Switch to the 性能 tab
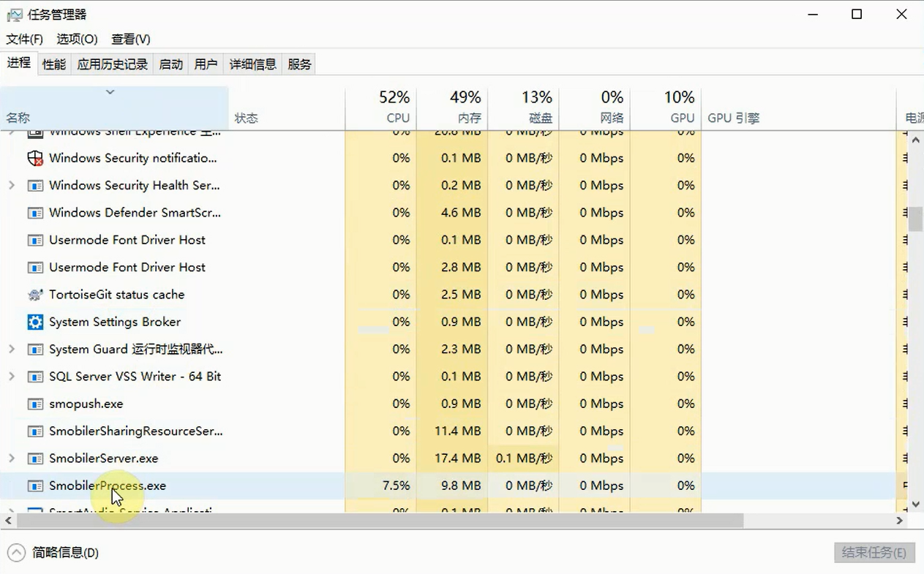924x574 pixels. (54, 64)
